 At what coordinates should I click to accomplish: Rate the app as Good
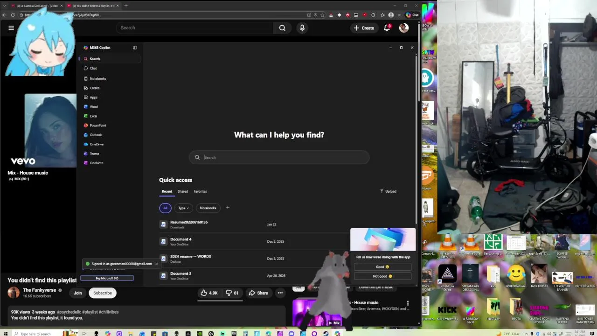click(382, 267)
